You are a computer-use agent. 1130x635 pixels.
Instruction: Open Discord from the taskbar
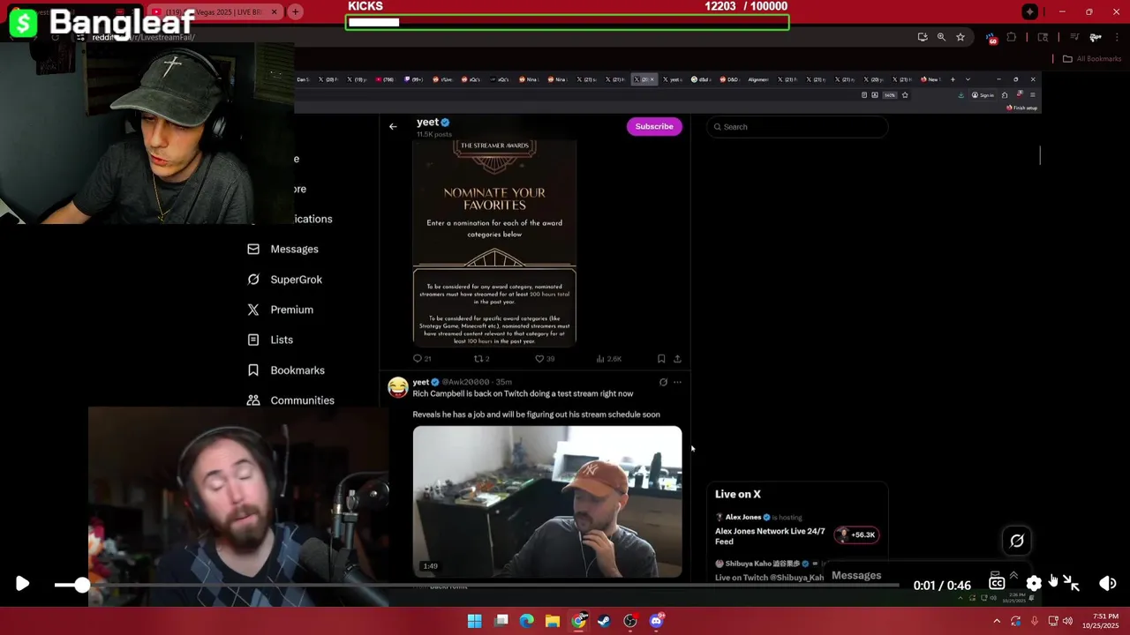656,621
